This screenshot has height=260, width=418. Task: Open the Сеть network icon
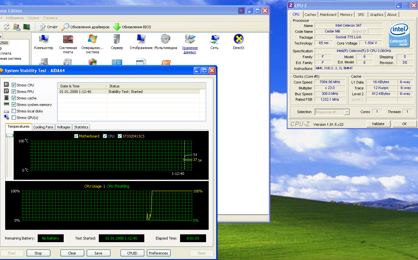[x=214, y=40]
